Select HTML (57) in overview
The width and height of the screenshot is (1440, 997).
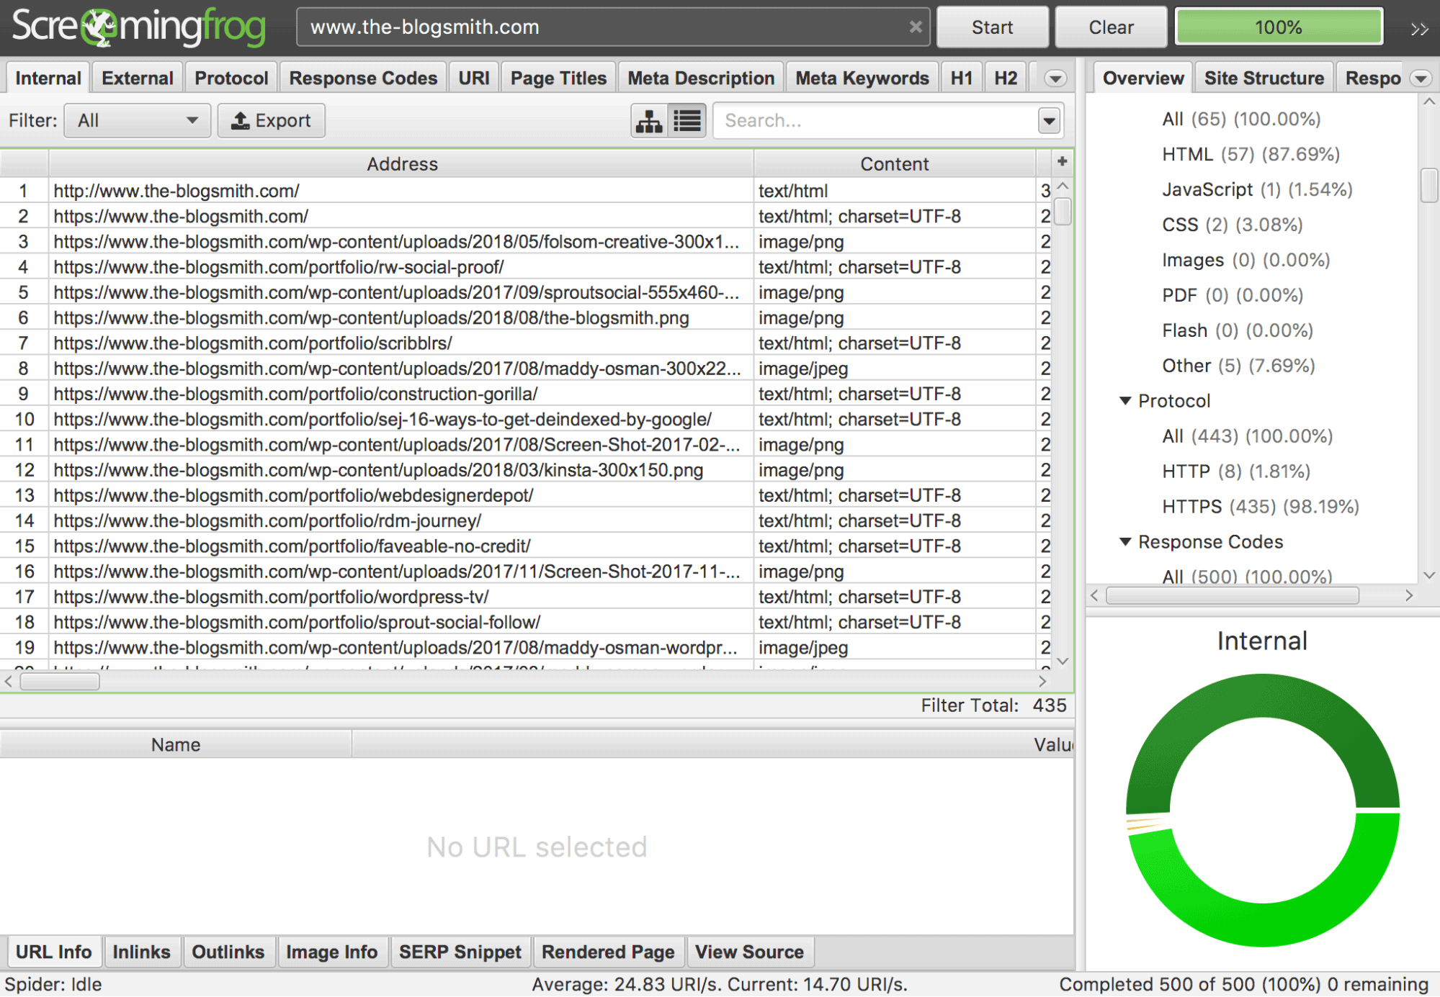[1251, 154]
